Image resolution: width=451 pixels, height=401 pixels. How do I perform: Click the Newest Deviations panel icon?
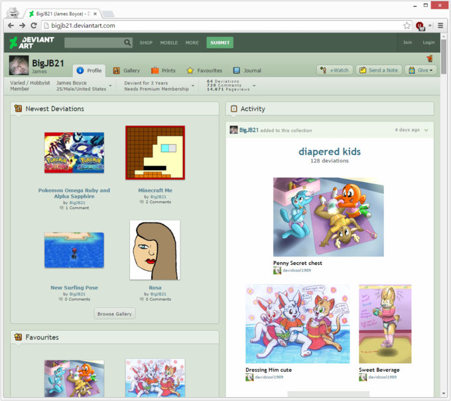(x=18, y=108)
